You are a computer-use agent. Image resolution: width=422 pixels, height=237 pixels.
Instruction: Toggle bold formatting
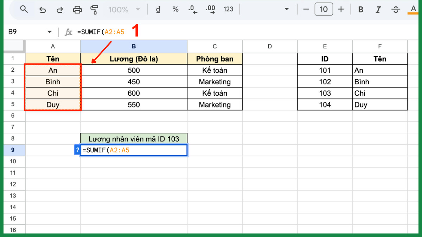(360, 9)
